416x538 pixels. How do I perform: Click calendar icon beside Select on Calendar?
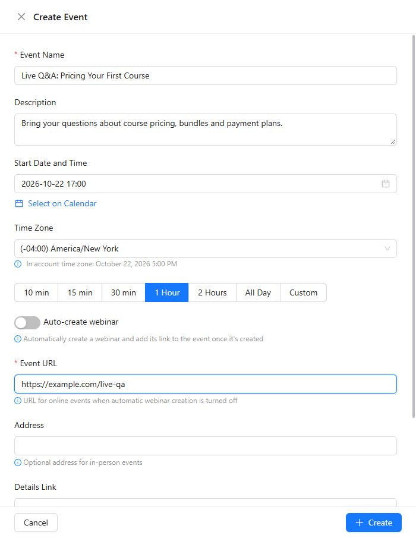click(x=19, y=203)
